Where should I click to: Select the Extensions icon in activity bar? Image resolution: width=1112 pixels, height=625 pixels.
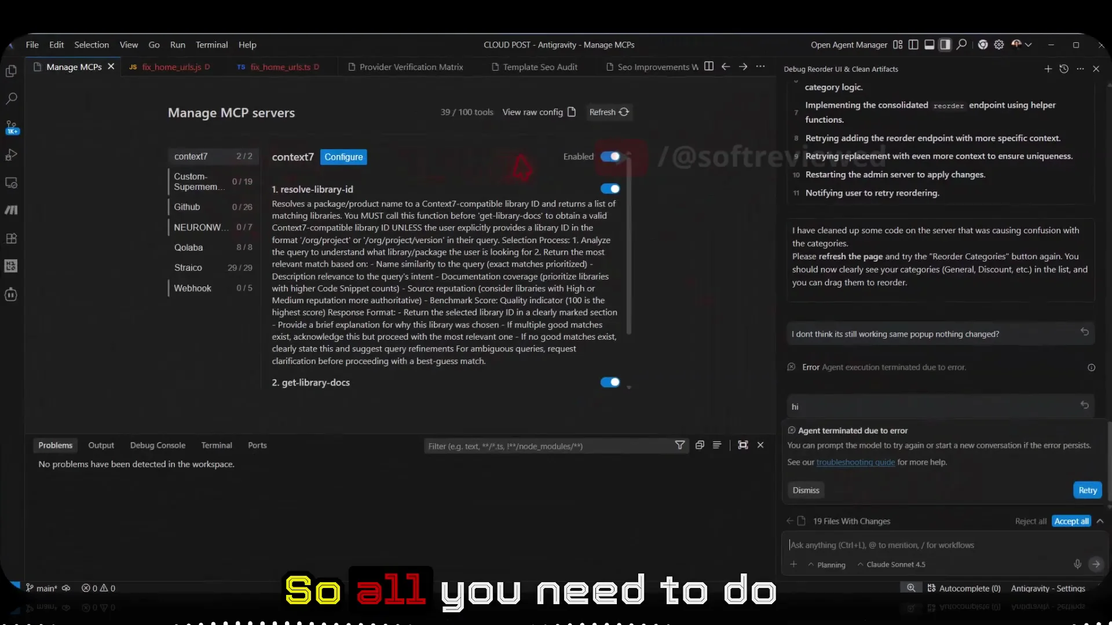[12, 238]
